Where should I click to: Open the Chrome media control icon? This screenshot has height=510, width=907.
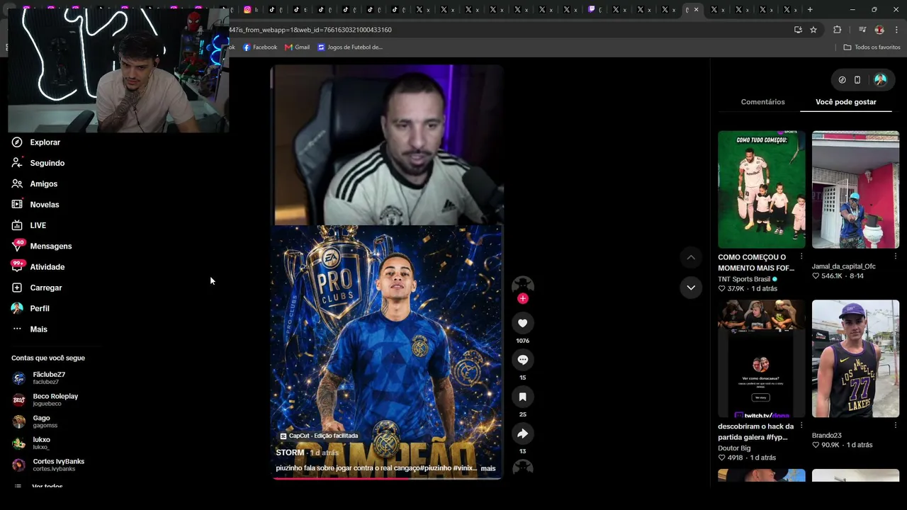click(x=862, y=30)
